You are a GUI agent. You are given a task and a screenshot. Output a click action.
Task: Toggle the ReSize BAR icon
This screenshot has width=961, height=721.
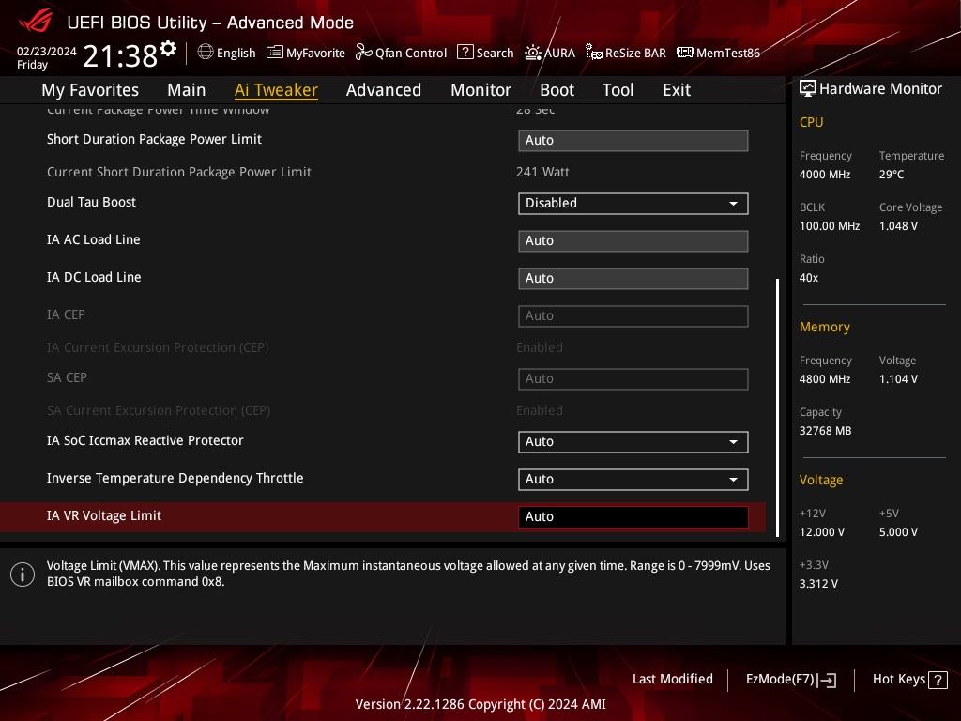[x=593, y=53]
